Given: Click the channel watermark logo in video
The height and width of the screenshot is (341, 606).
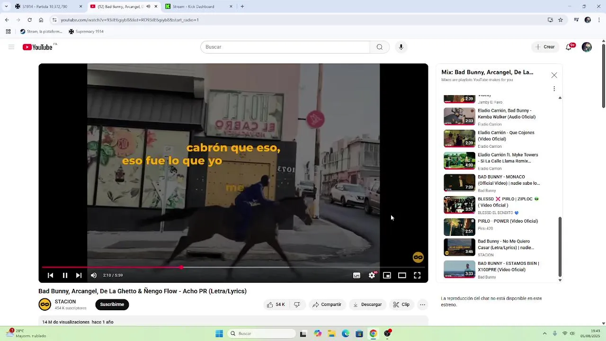Looking at the screenshot, I should tap(418, 258).
